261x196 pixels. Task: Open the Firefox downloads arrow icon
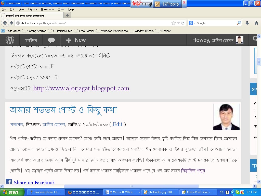[247, 23]
